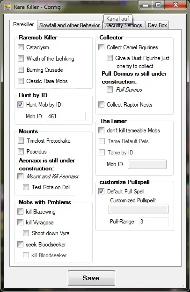Uncheck Hunt Mob by ID
The image size is (190, 292).
[21, 105]
